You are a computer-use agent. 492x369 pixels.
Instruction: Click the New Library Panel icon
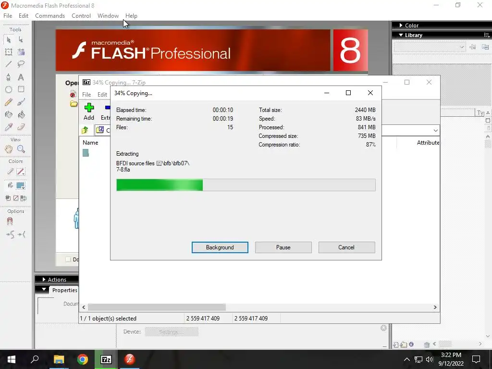click(485, 47)
